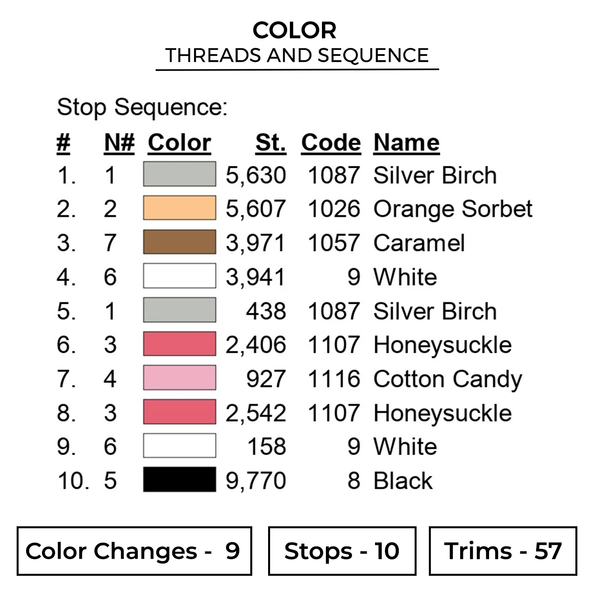Click the Orange Sorbet thread name
This screenshot has height=594, width=594.
(x=453, y=209)
